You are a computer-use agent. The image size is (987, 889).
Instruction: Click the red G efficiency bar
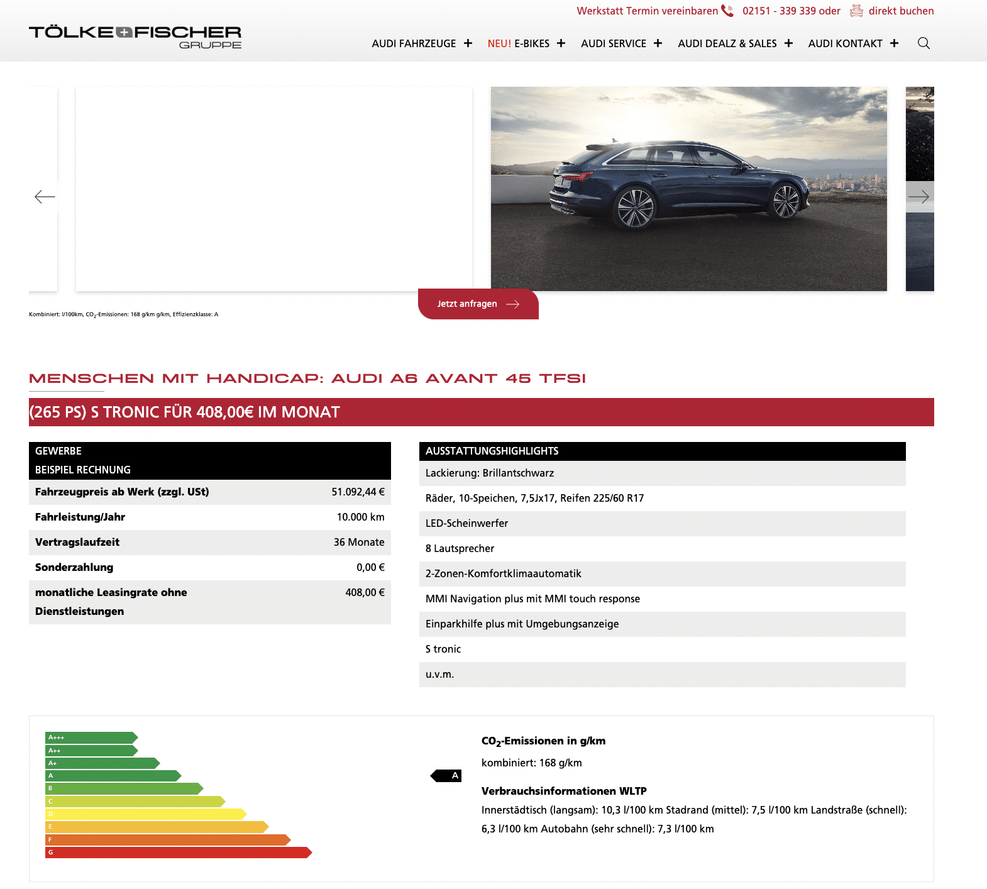[179, 853]
